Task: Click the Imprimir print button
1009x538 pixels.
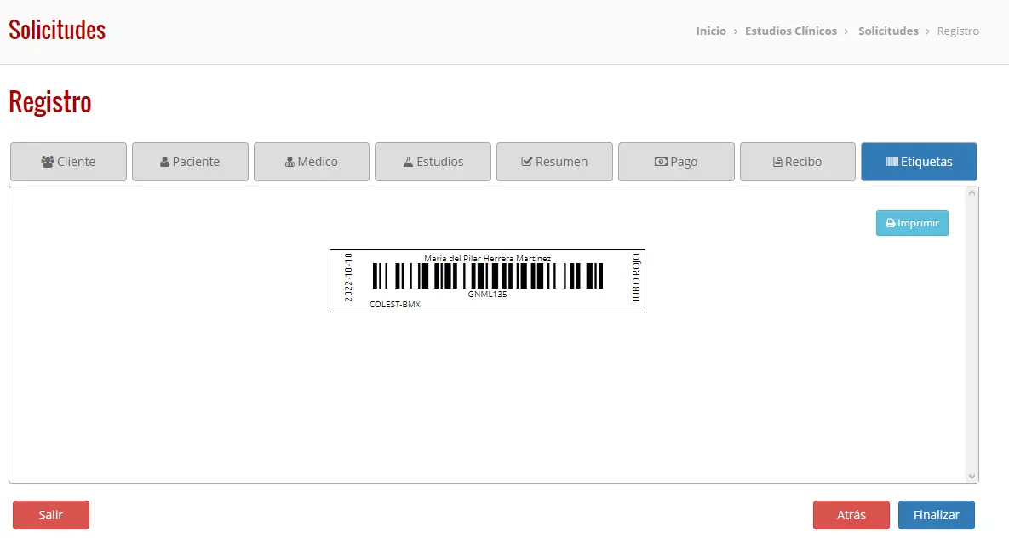Action: (x=912, y=223)
